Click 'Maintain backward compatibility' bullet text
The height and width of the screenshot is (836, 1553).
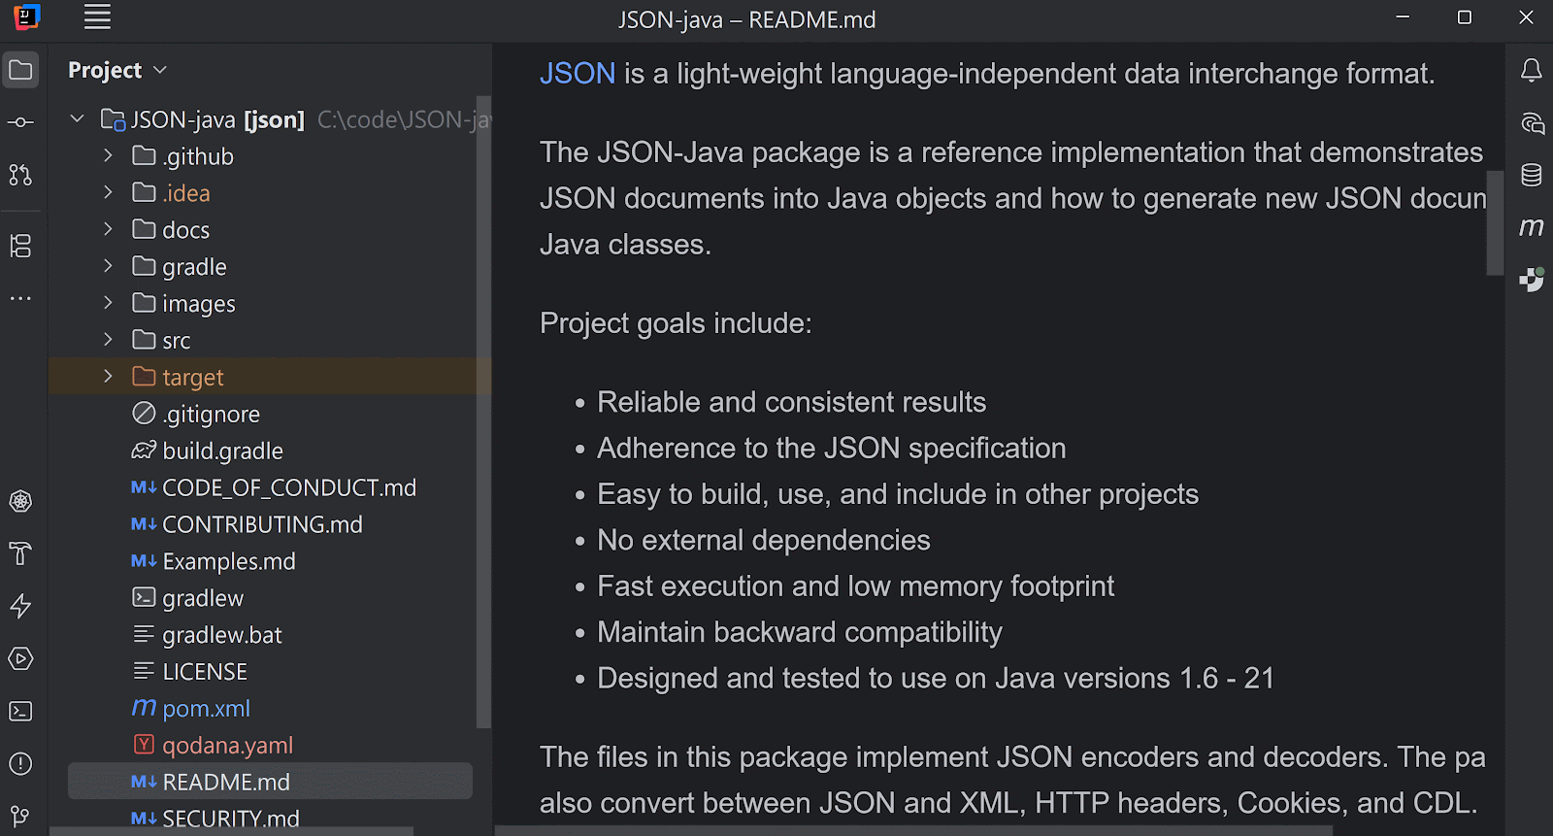[800, 632]
